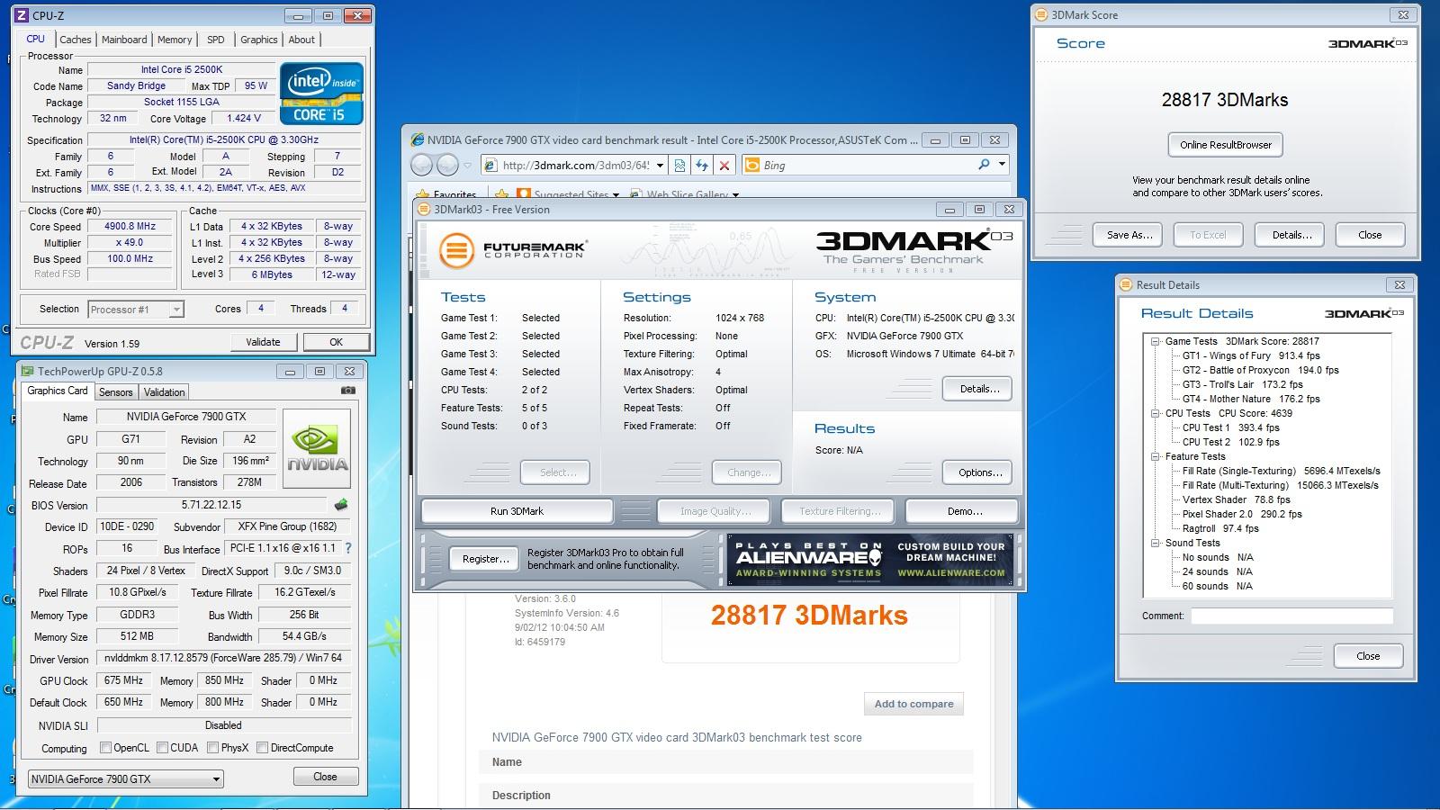Switch to the Mainboard tab in CPU-Z

(124, 40)
